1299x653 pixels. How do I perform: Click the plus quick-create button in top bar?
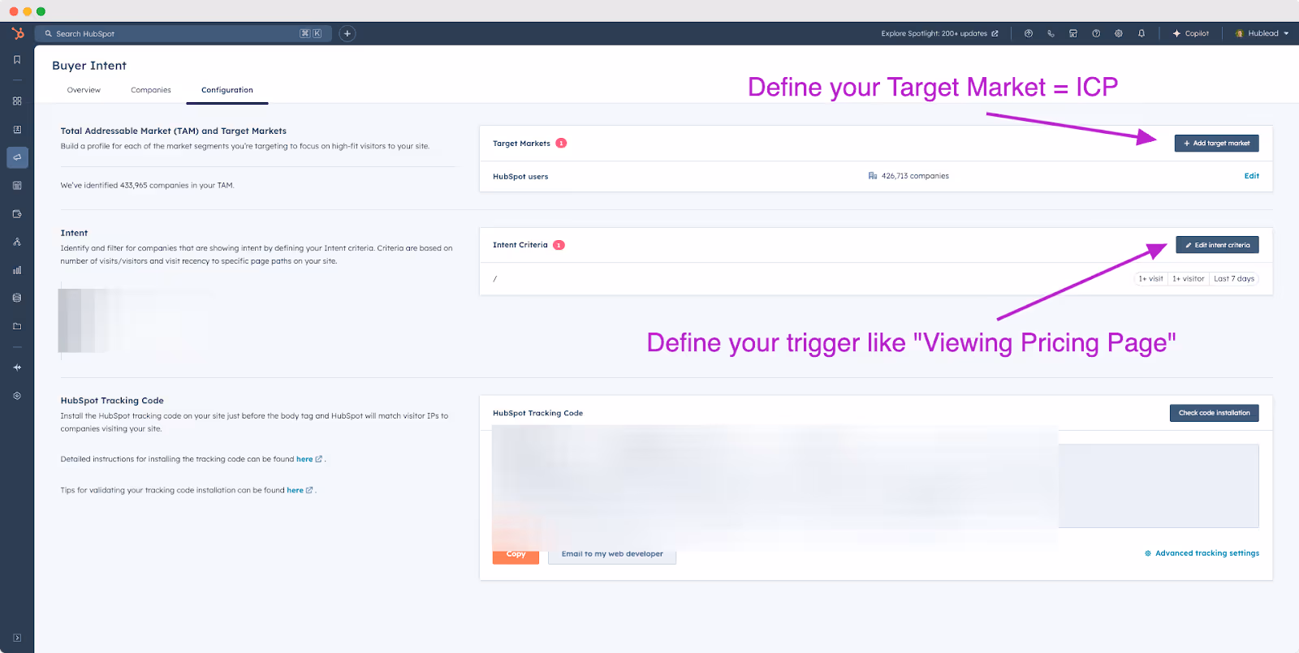[x=347, y=33]
